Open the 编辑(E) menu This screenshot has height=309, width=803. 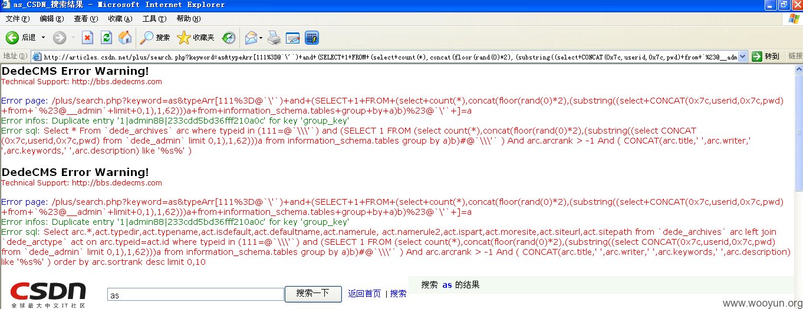click(x=52, y=19)
